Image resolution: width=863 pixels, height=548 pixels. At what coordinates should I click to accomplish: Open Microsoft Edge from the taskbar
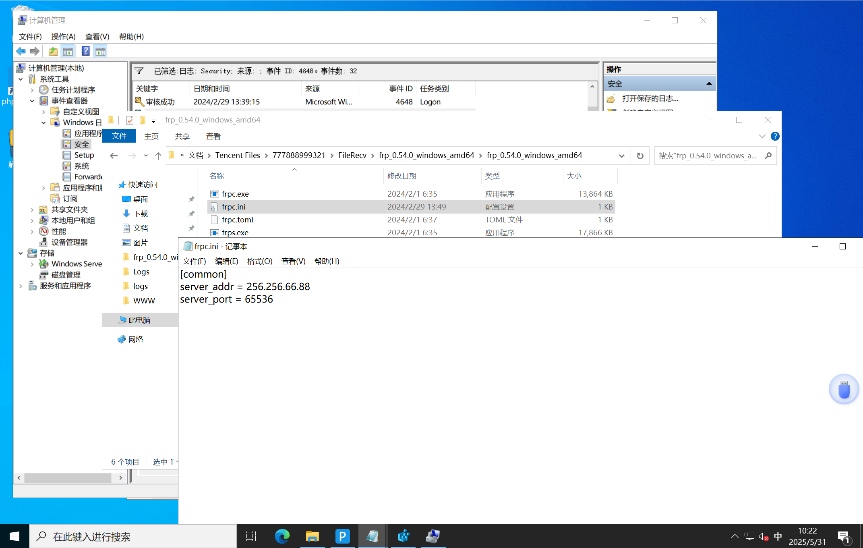point(282,536)
